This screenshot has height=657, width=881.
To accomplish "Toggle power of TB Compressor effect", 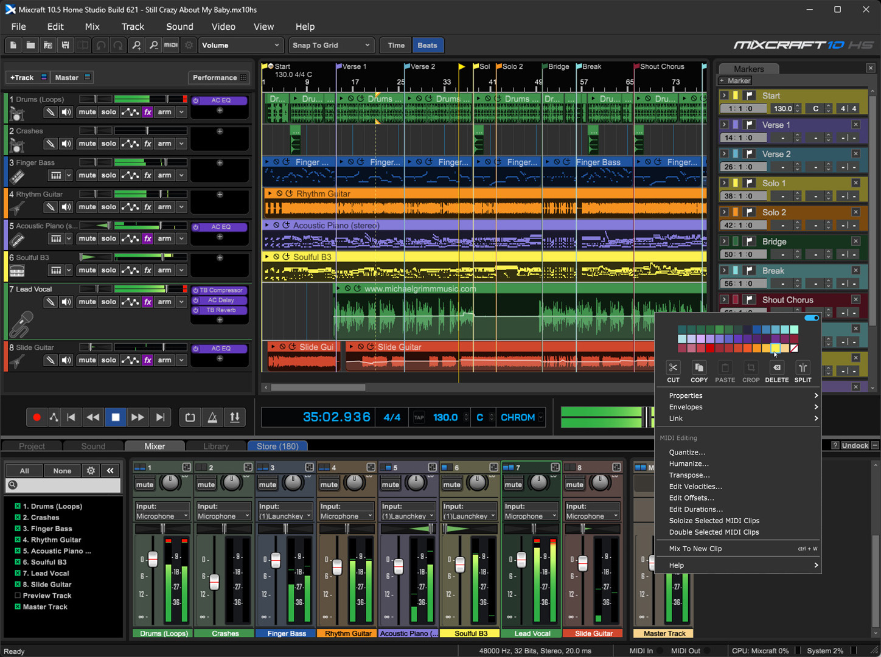I will point(196,291).
